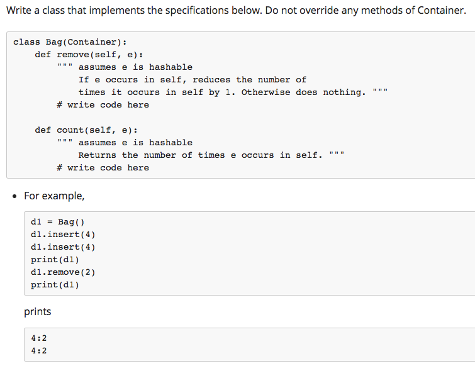Click '# write code here' under count method
Screen dimensions: 475x366
tap(103, 168)
